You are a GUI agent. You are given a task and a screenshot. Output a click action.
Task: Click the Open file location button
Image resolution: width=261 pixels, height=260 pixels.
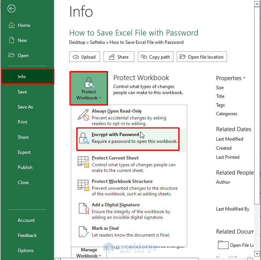point(202,57)
